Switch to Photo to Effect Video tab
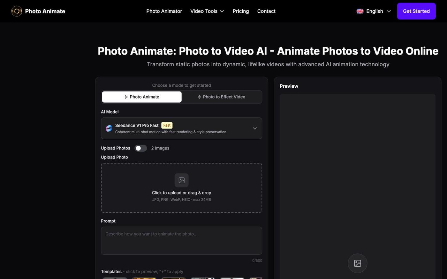The width and height of the screenshot is (447, 279). 222,97
